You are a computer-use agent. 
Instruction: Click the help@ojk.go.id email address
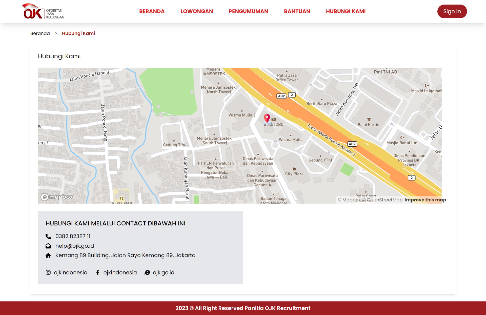point(75,246)
